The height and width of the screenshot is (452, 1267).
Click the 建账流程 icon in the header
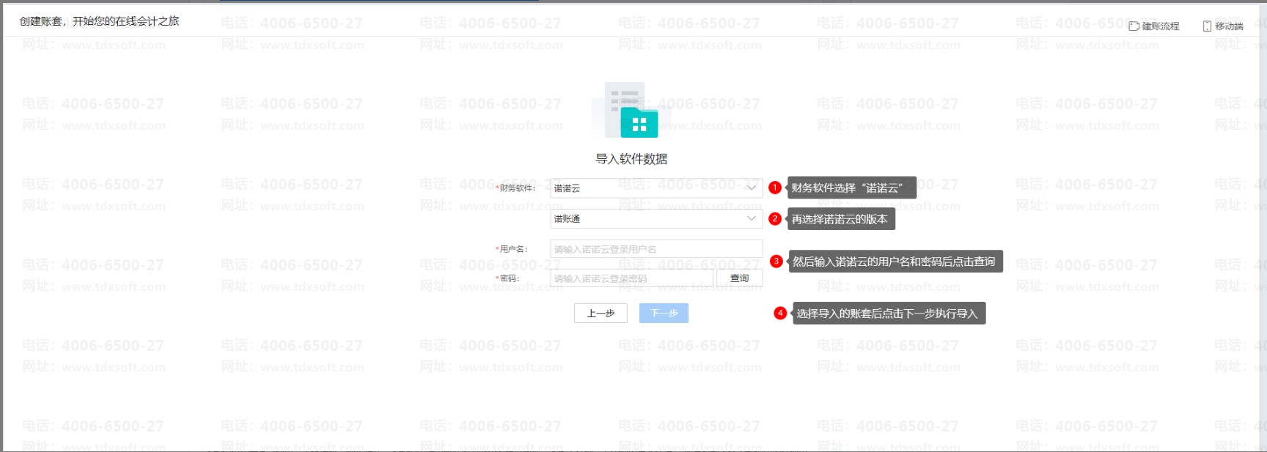(x=1134, y=26)
